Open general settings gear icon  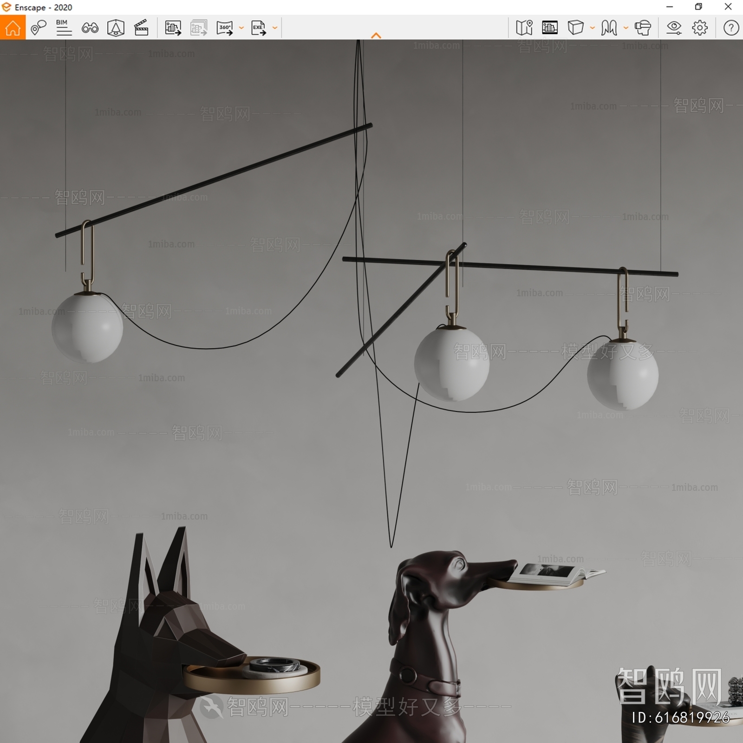pyautogui.click(x=700, y=28)
